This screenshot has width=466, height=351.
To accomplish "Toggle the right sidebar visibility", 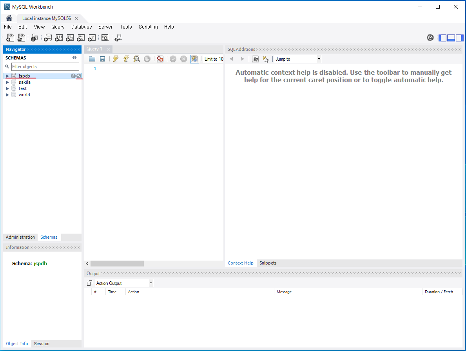I will [x=459, y=38].
